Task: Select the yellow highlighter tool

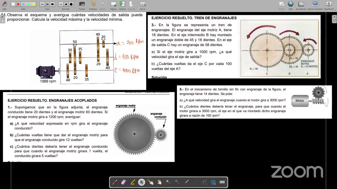Action: [x=133, y=182]
